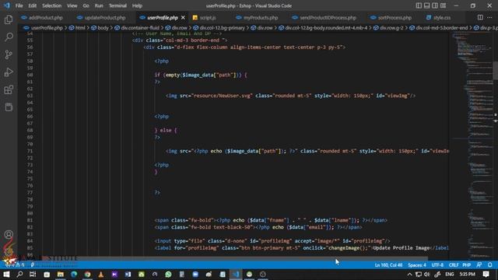Open the View menu
Viewport: 498px width, 280px height.
click(72, 5)
